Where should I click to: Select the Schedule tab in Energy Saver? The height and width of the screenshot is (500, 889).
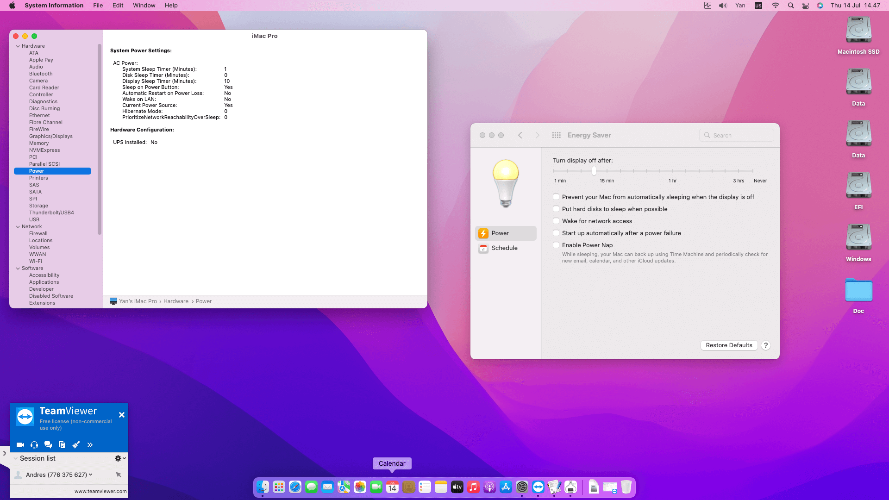click(506, 248)
